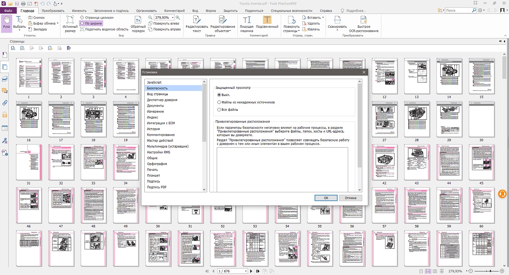Select 'Печать' in the settings category list
This screenshot has width=509, height=275.
pyautogui.click(x=152, y=169)
